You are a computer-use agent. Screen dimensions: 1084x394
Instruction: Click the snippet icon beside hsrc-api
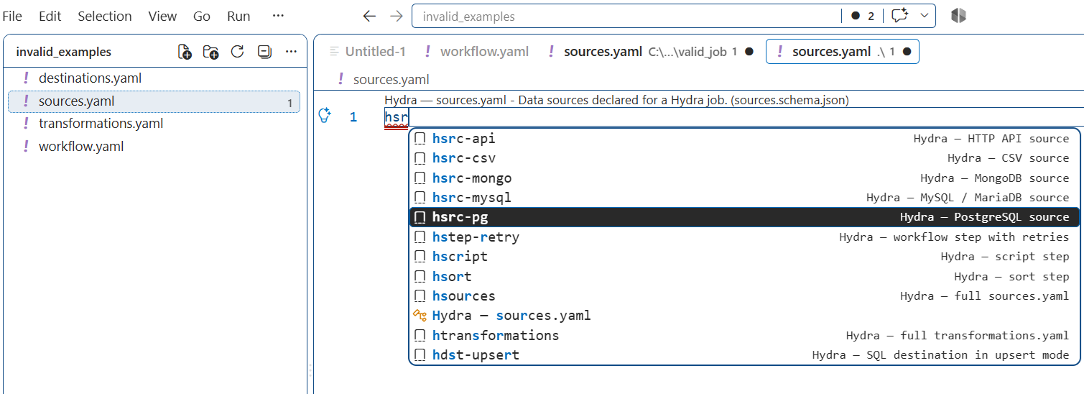[420, 139]
